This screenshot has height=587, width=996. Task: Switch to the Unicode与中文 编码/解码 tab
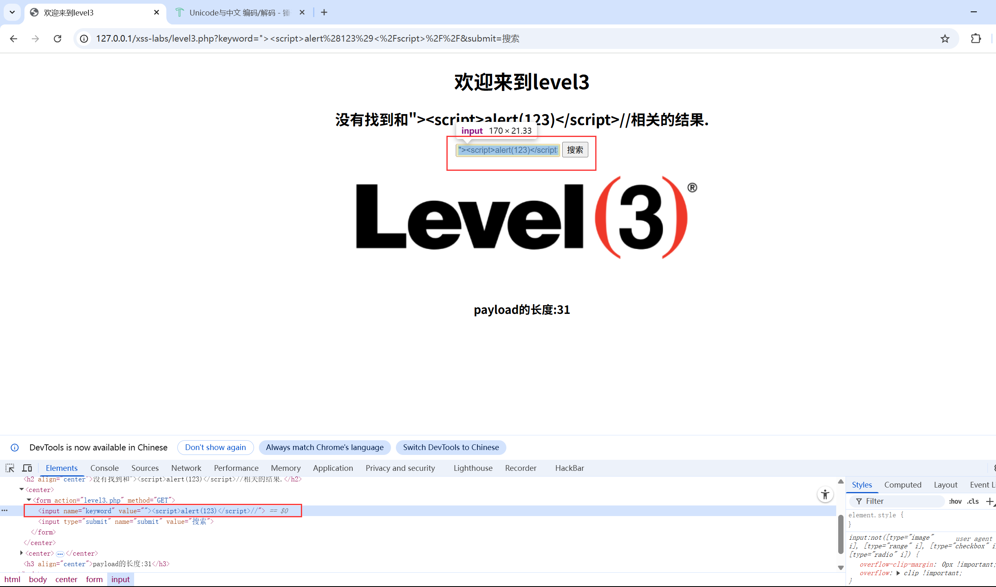tap(240, 13)
